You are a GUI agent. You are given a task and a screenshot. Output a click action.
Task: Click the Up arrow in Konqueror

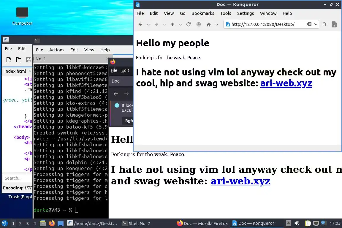pos(172,24)
